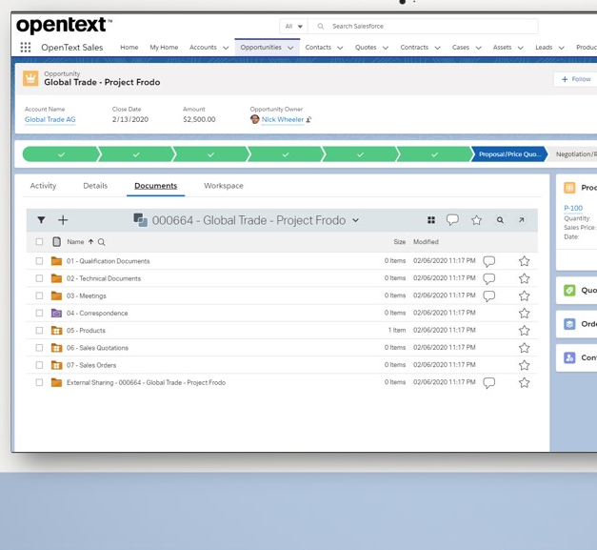Viewport: 597px width, 550px height.
Task: Click the Orders related list icon
Action: coord(569,324)
